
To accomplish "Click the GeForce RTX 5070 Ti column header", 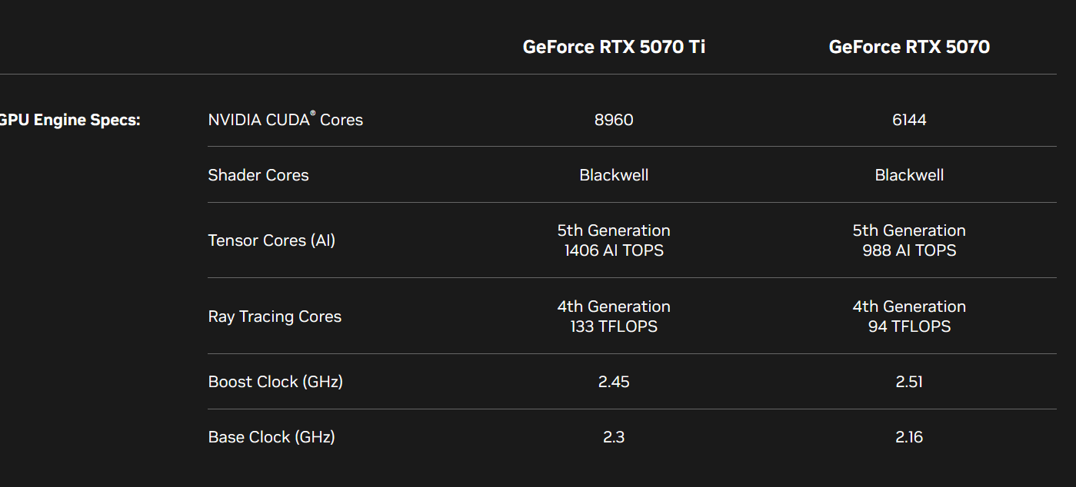I will (x=613, y=47).
